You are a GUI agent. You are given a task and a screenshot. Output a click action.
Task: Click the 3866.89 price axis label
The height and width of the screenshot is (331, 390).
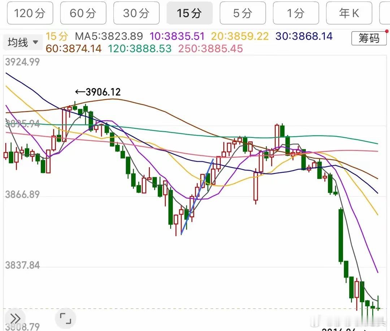pyautogui.click(x=22, y=194)
